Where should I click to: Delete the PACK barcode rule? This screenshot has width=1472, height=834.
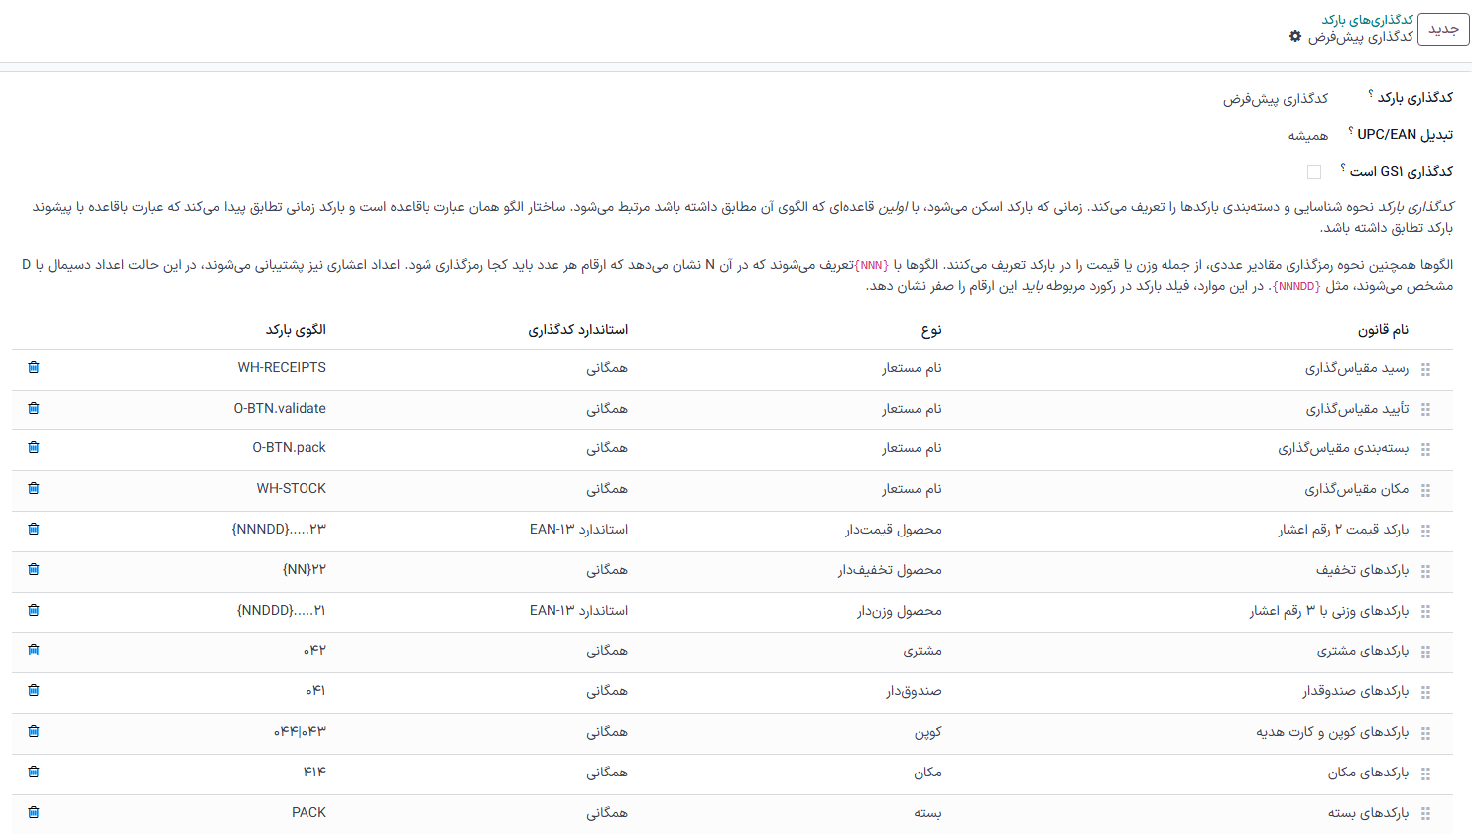point(34,813)
